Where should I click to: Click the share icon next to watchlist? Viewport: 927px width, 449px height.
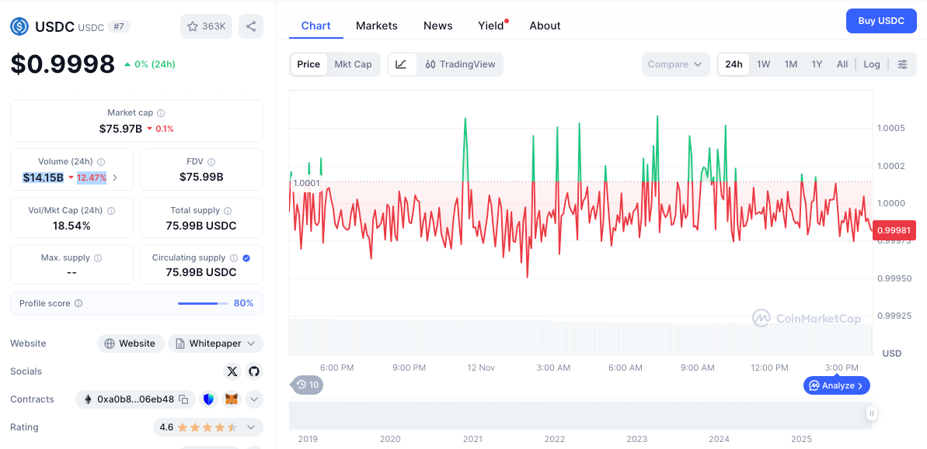click(251, 26)
